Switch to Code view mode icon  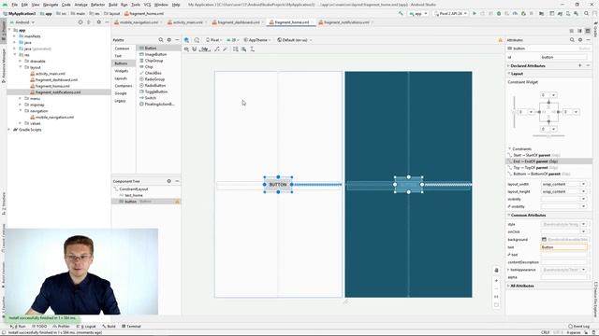572,31
